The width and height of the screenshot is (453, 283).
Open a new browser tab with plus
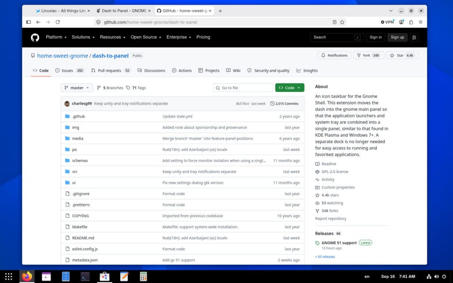coord(220,11)
